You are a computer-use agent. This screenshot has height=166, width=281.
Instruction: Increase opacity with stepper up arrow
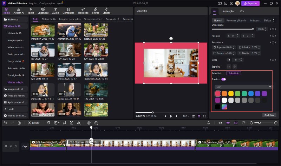click(266, 28)
